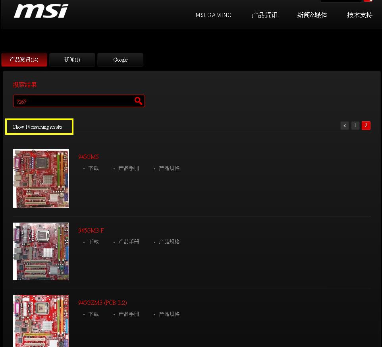Image resolution: width=382 pixels, height=347 pixels.
Task: Select the 产品资讯(14) tab
Action: pos(24,60)
